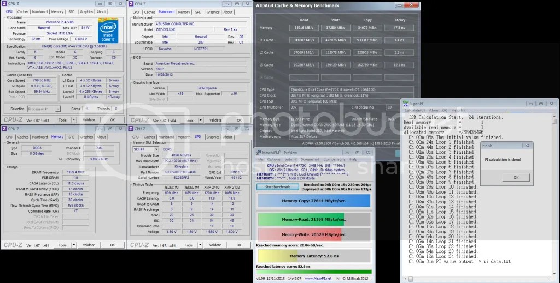Click the Core Voltage 0.694 V field

point(81,39)
